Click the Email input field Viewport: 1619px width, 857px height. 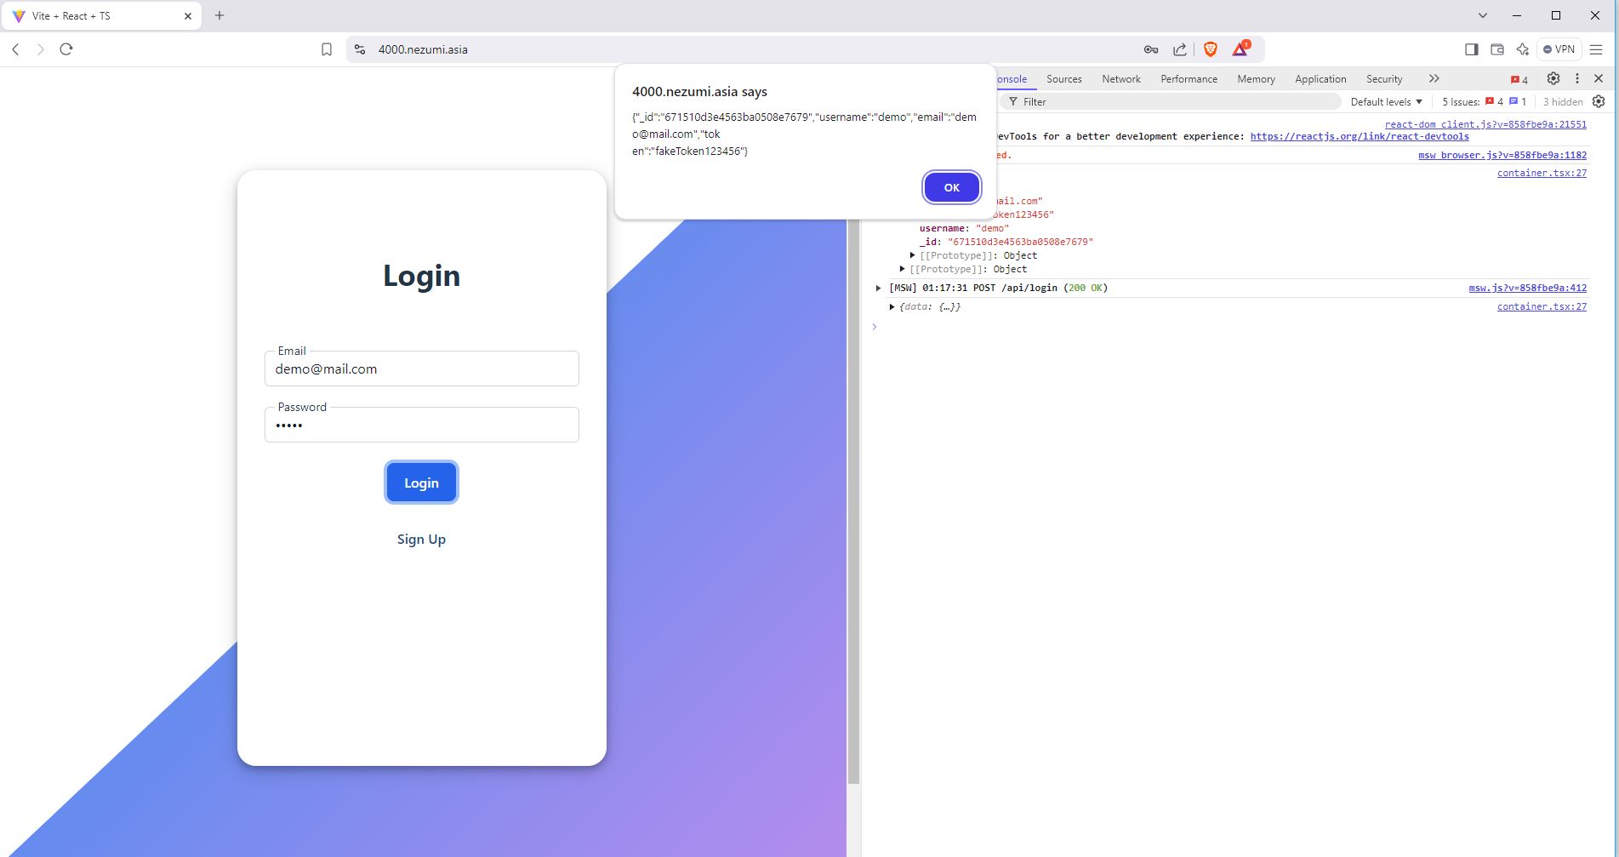(421, 369)
